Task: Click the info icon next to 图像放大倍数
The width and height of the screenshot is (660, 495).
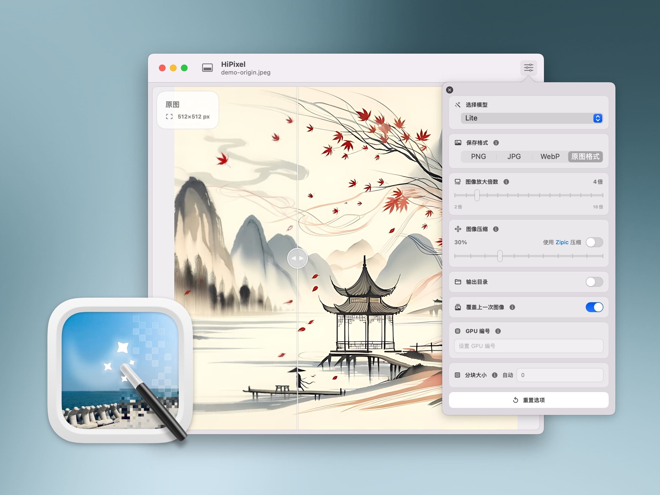Action: pyautogui.click(x=506, y=182)
